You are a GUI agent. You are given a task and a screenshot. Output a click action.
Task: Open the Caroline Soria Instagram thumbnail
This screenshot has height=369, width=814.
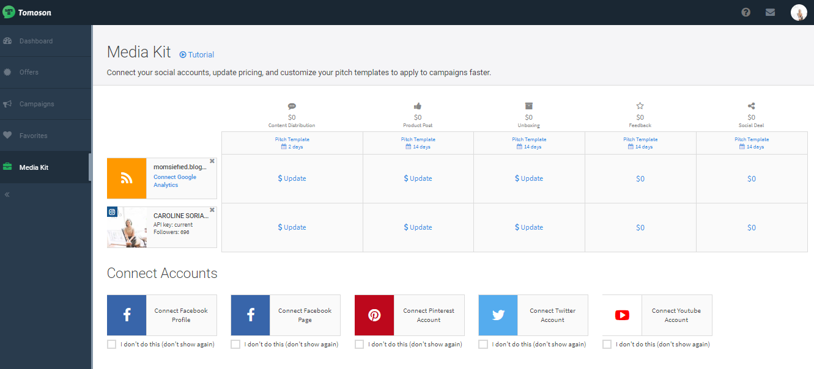[x=127, y=227]
